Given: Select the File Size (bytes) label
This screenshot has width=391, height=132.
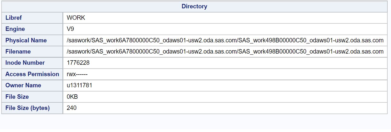Looking at the screenshot, I should pos(27,108).
